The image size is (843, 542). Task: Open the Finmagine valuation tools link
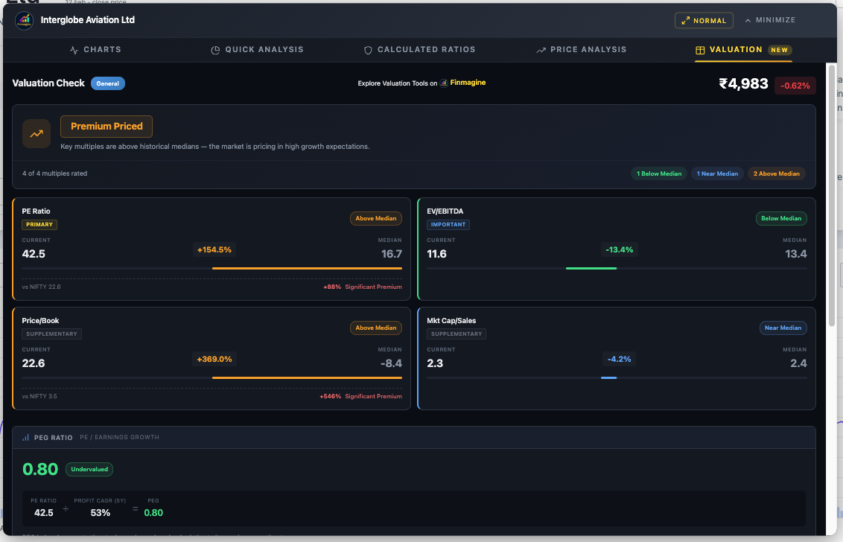coord(468,83)
